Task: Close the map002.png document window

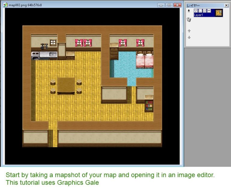Action: coord(177,5)
